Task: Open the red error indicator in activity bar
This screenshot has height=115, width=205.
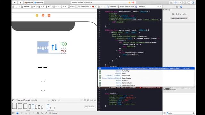Action: tap(134, 3)
